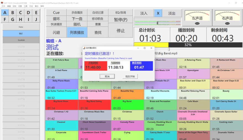
Task: Click the 移动歌曲 move song button
Action: (98, 19)
